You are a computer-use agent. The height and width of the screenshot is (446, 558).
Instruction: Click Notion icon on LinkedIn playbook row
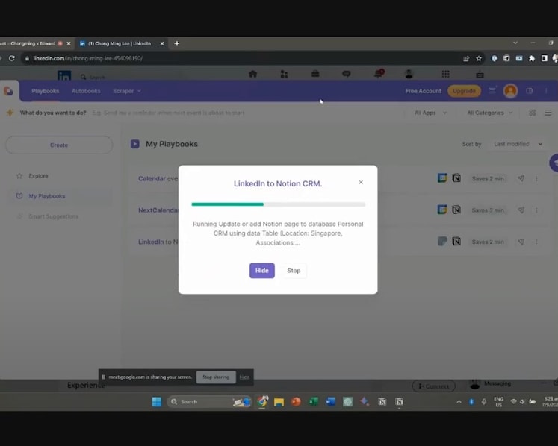tap(456, 242)
